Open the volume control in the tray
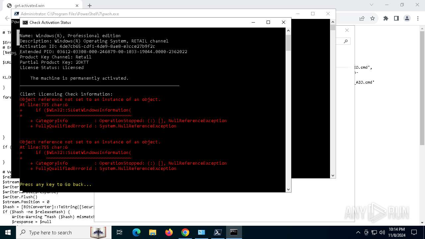This screenshot has width=425, height=239. click(x=382, y=232)
